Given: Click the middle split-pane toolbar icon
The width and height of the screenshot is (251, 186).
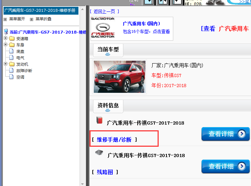Looking at the screenshot, I should (x=163, y=2).
